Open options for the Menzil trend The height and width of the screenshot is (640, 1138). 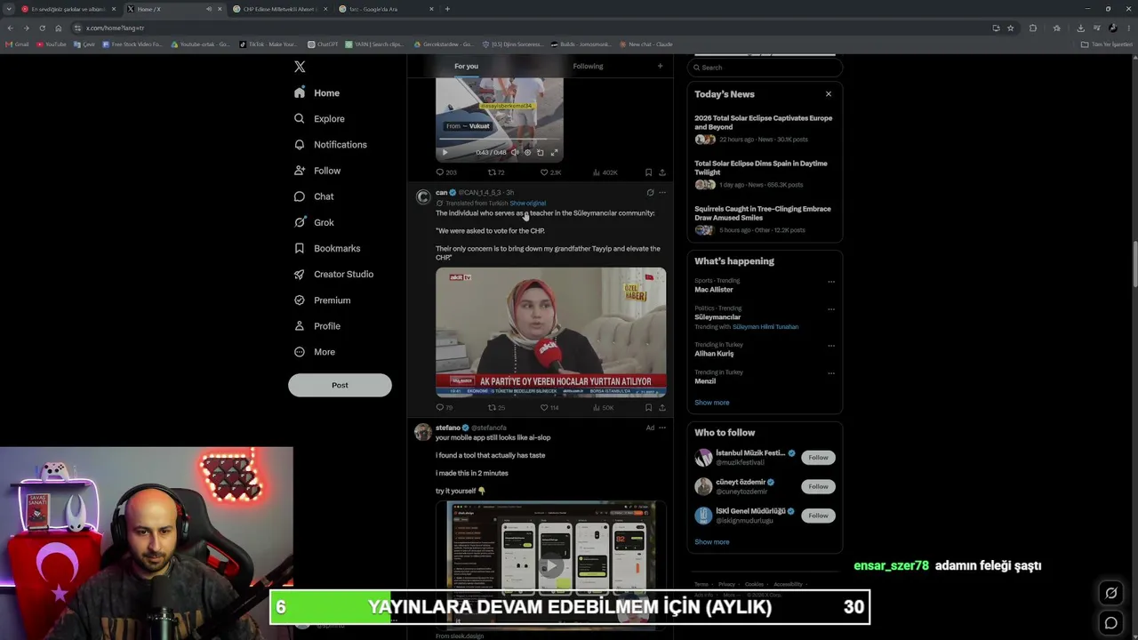[x=831, y=373]
